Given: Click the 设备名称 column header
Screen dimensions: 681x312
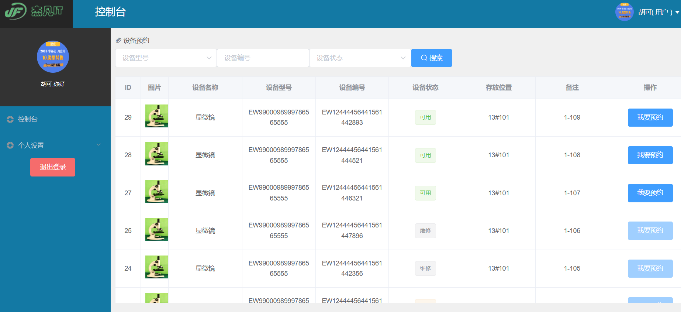Looking at the screenshot, I should 205,88.
